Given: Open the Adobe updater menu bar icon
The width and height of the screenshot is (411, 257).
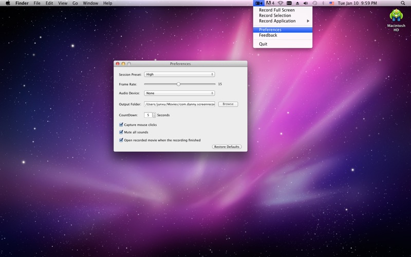Looking at the screenshot, I should click(x=270, y=3).
